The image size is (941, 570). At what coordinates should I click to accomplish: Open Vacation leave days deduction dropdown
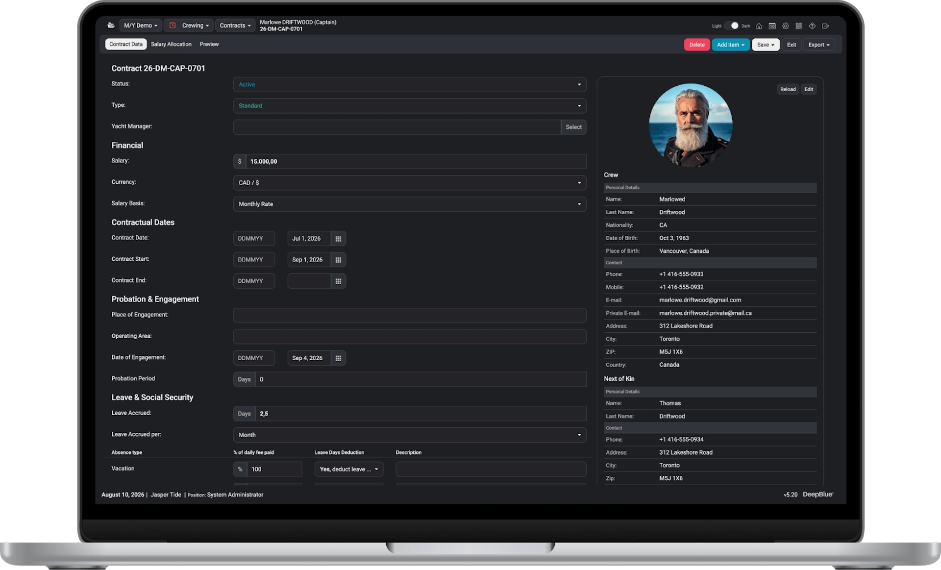click(x=349, y=469)
